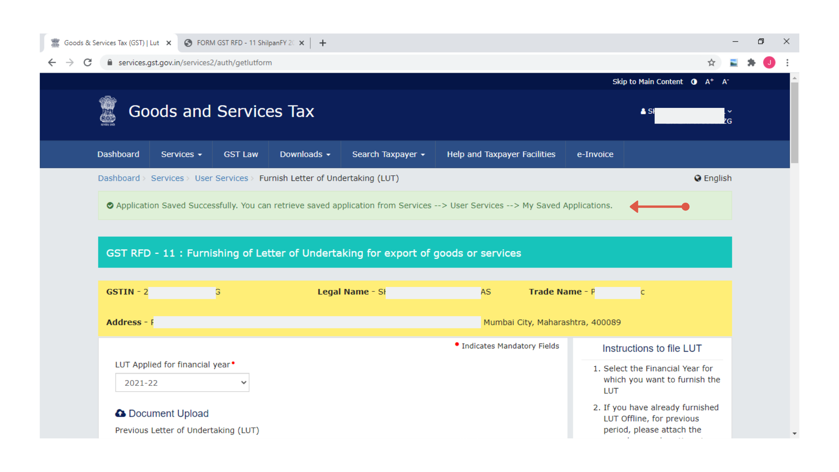
Task: Reload the current page
Action: point(88,63)
